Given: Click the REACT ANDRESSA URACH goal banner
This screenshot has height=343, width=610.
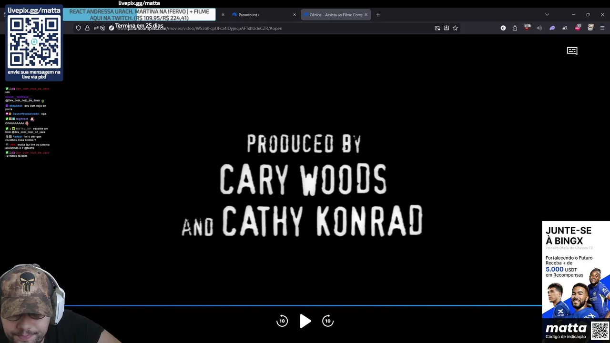Looking at the screenshot, I should (x=139, y=15).
